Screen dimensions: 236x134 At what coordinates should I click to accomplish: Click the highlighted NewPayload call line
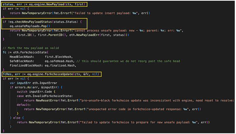click(44, 4)
